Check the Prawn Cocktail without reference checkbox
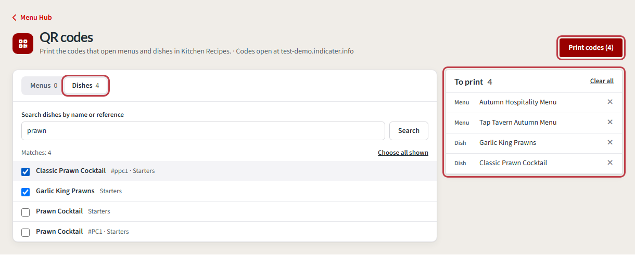Viewport: 635px width, 255px height. 26,212
